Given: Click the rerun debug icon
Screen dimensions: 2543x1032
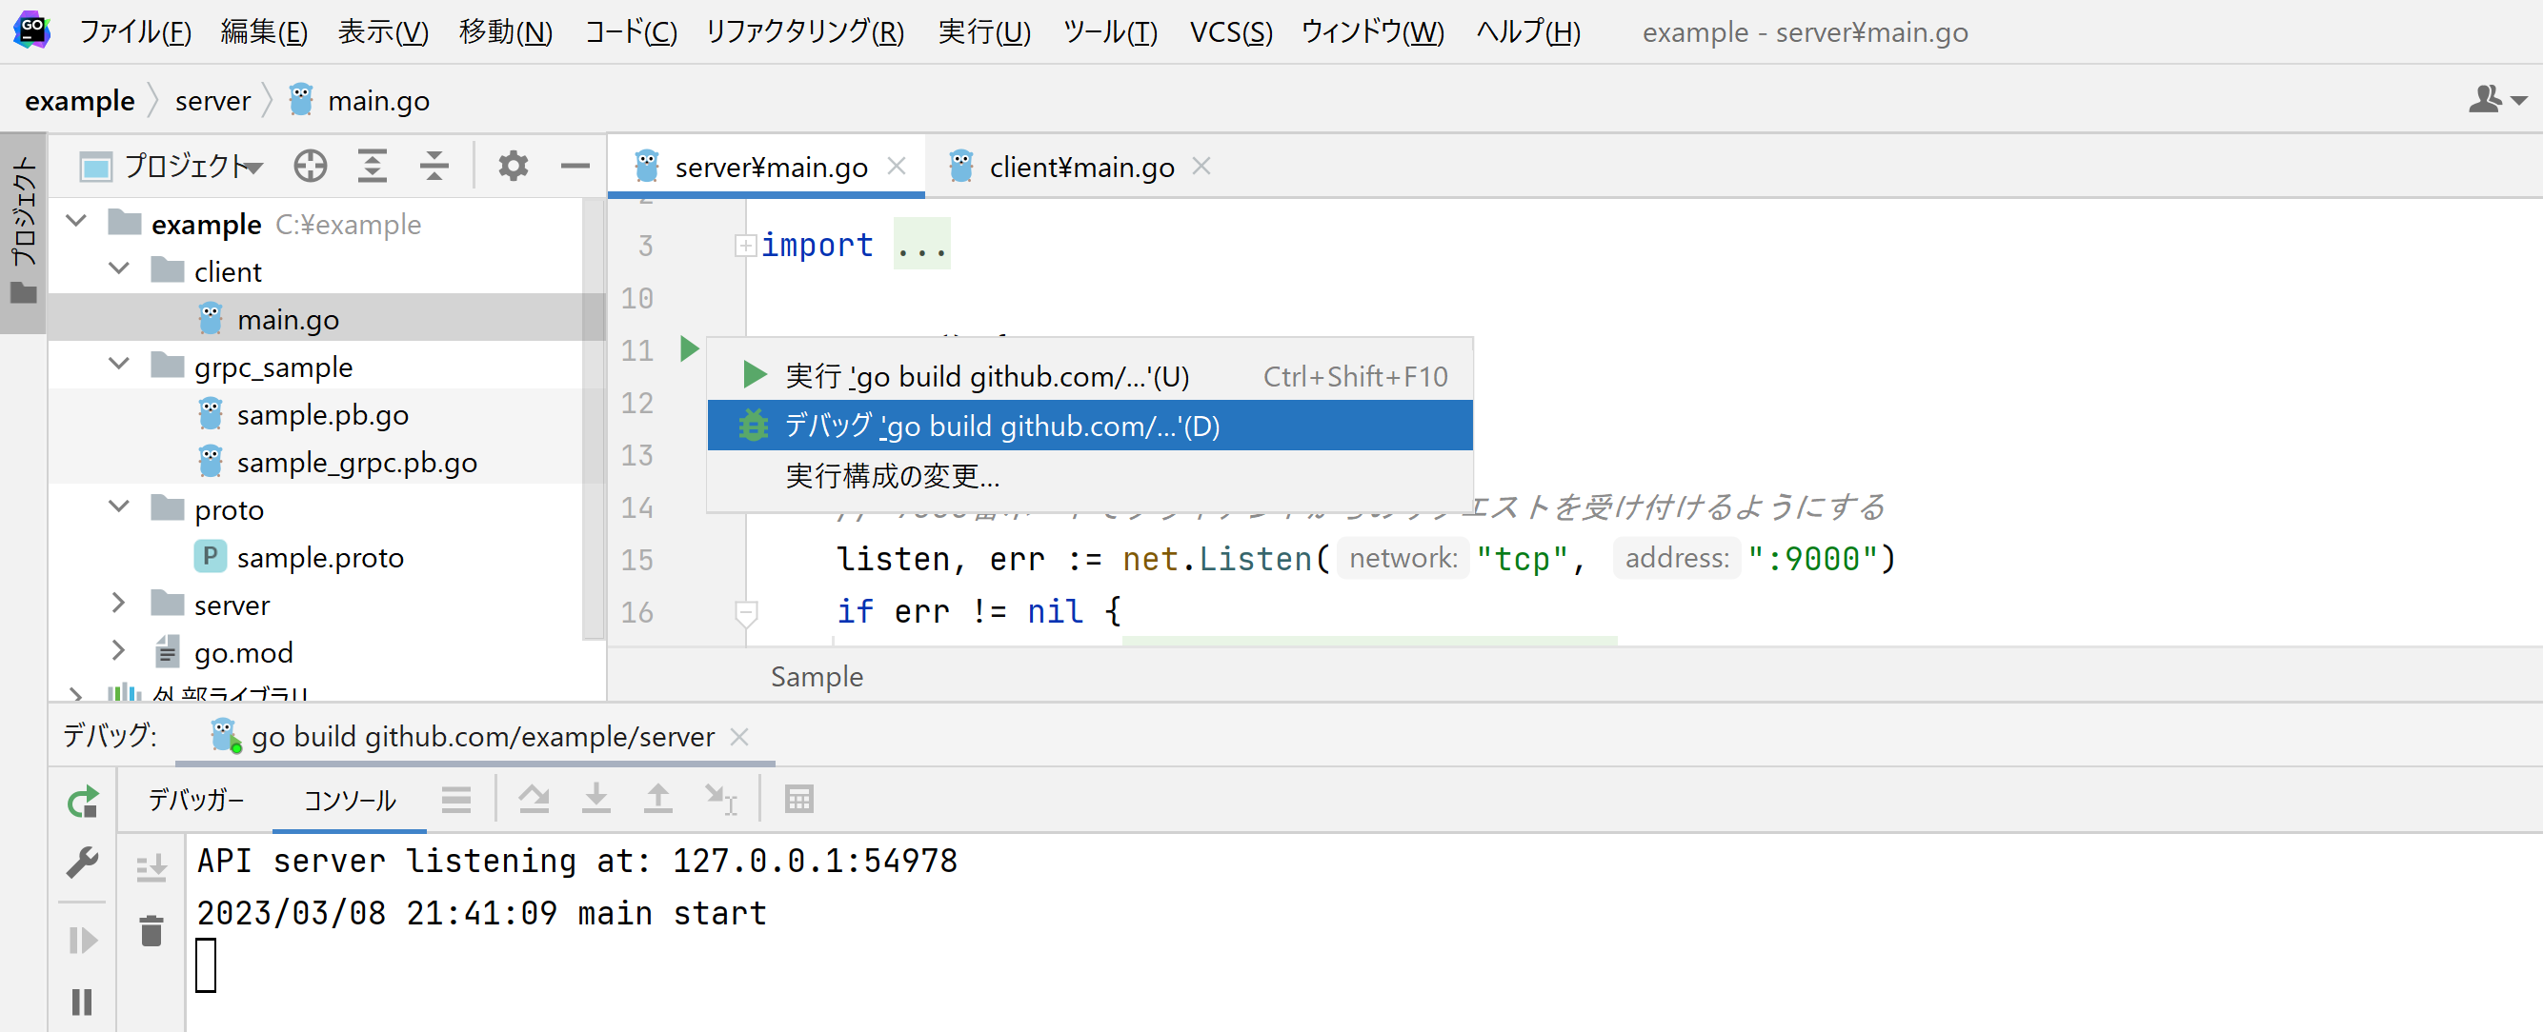Looking at the screenshot, I should click(83, 801).
